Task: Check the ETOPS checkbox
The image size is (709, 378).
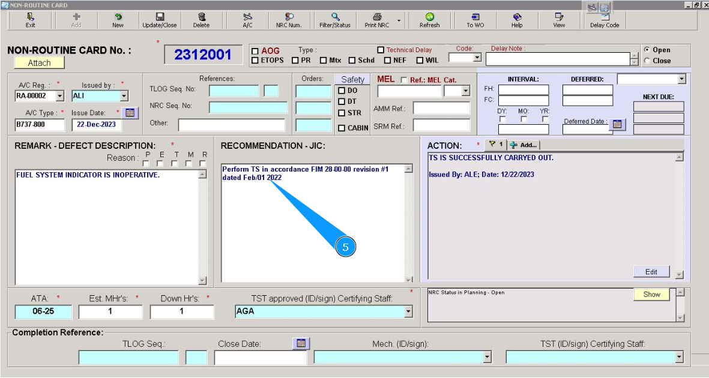Action: tap(255, 60)
